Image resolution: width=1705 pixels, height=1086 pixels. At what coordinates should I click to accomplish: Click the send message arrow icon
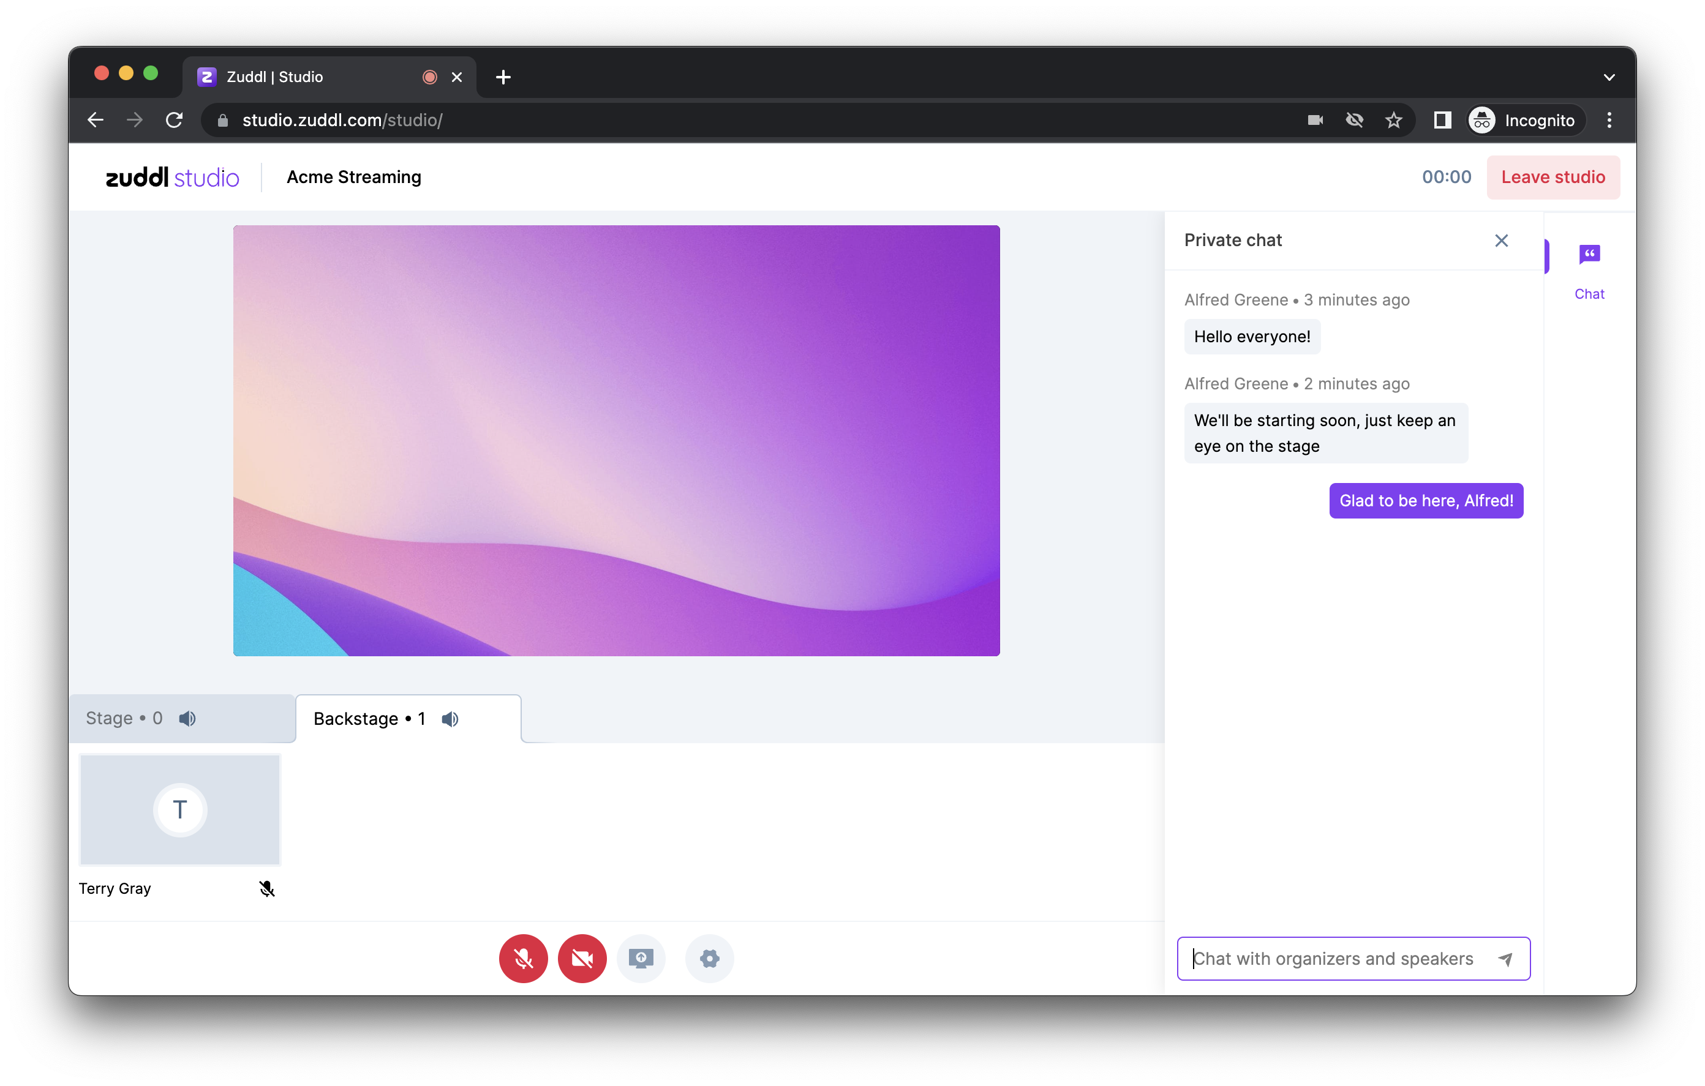1505,959
